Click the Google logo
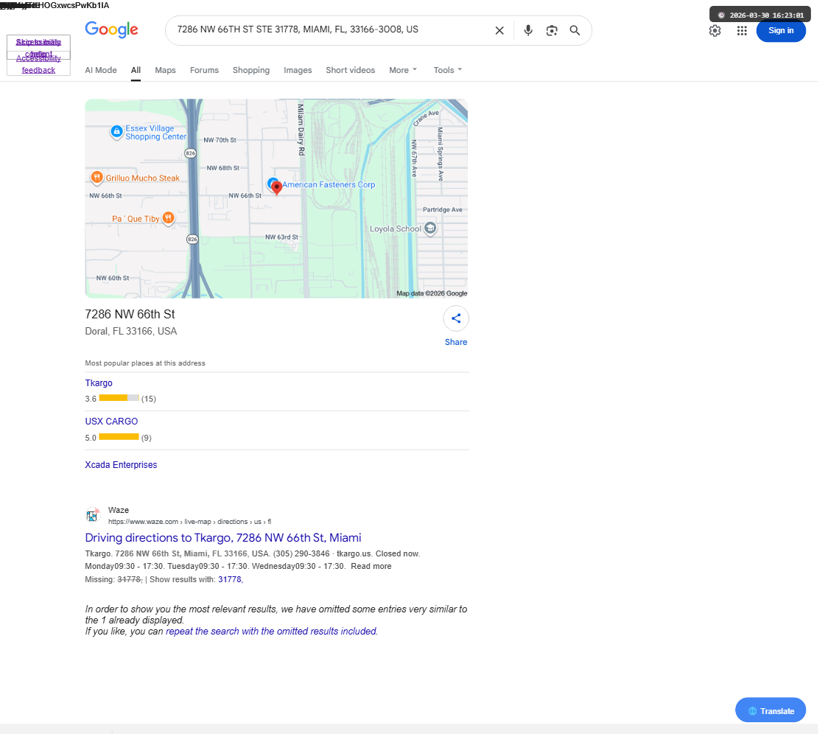 tap(111, 29)
